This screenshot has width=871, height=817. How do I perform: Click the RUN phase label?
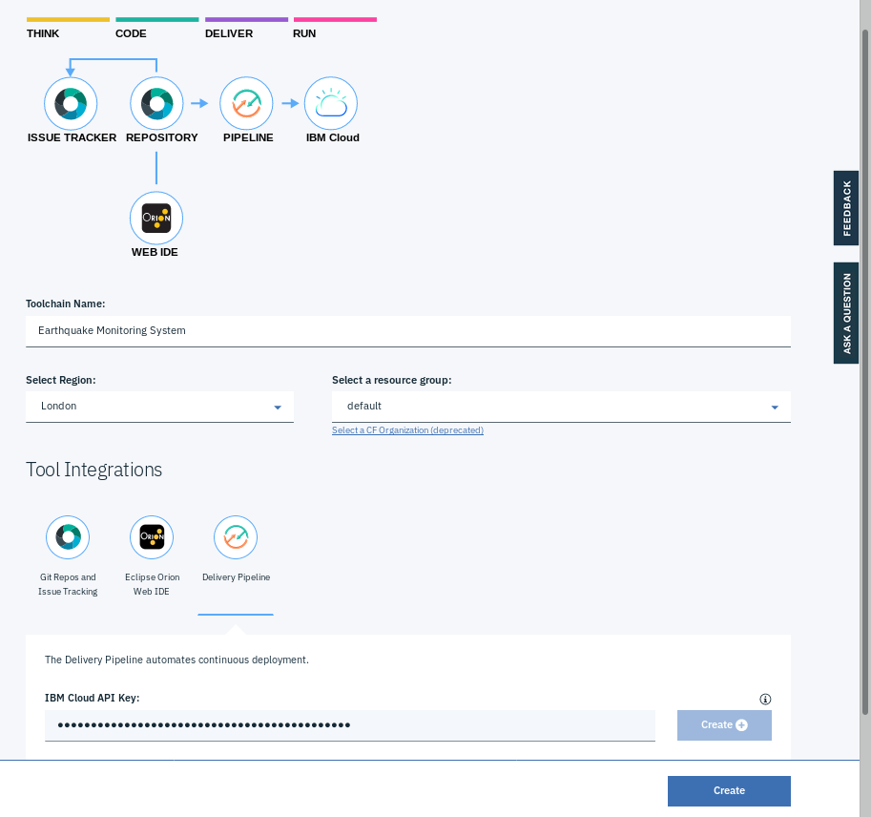coord(304,33)
